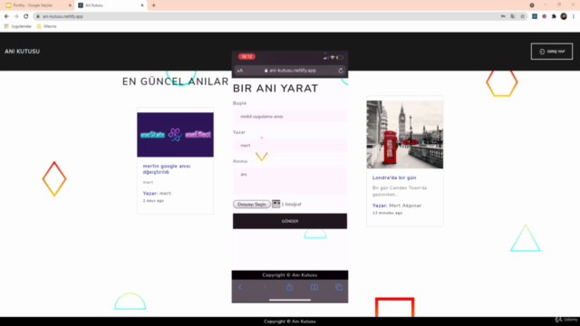Open 'mertin google anısı değiştirildi' title
Viewport: 580px width, 326px height.
click(x=167, y=169)
